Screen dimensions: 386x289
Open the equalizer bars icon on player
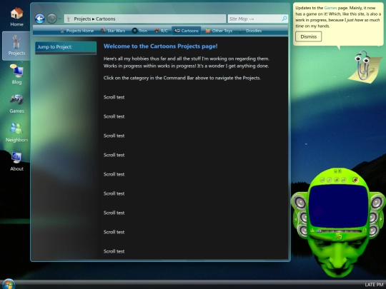point(312,230)
